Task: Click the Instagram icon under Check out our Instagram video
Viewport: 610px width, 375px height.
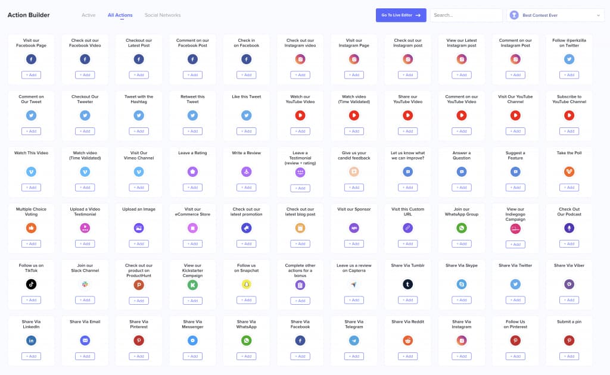Action: click(x=300, y=59)
